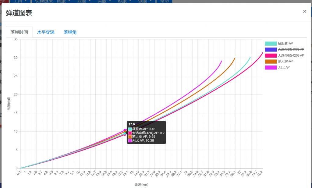Click the 无比-AP data point at 17.6 km
Image resolution: width=312 pixels, height=188 pixels.
click(125, 130)
